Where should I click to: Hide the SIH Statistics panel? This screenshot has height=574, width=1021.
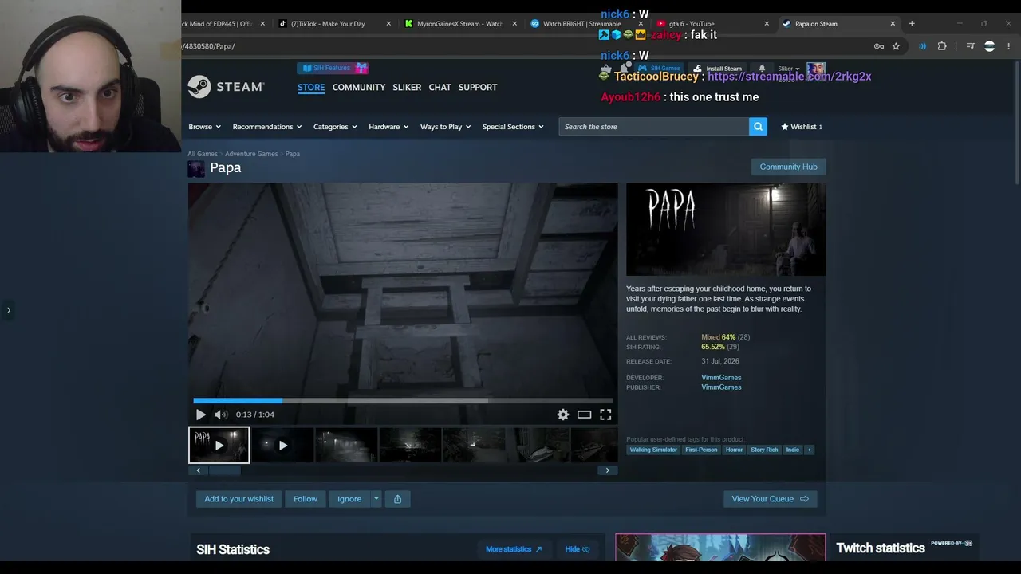pos(578,549)
